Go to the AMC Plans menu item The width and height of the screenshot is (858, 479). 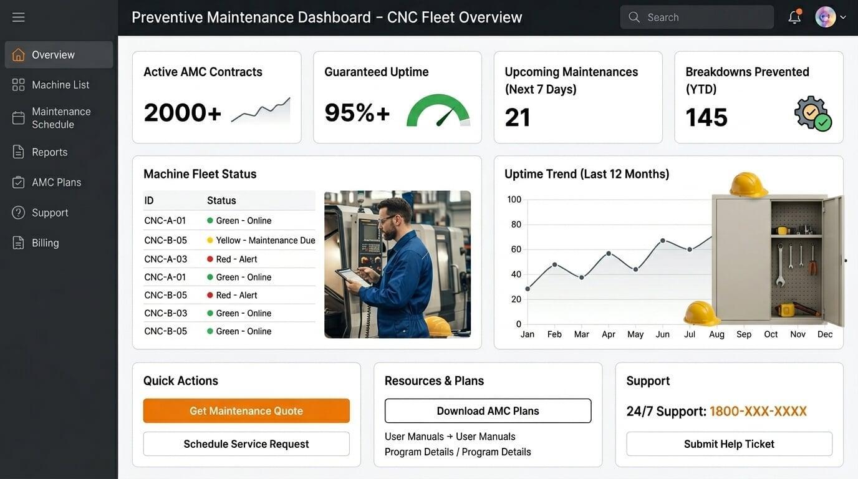click(56, 182)
